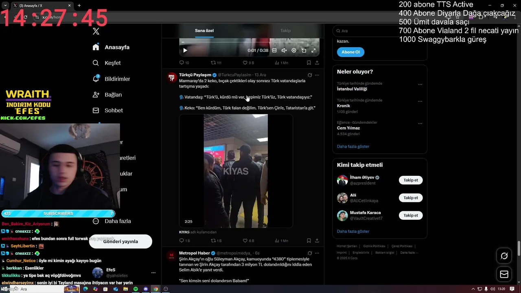
Task: Switch to the Takip tab
Action: (285, 31)
